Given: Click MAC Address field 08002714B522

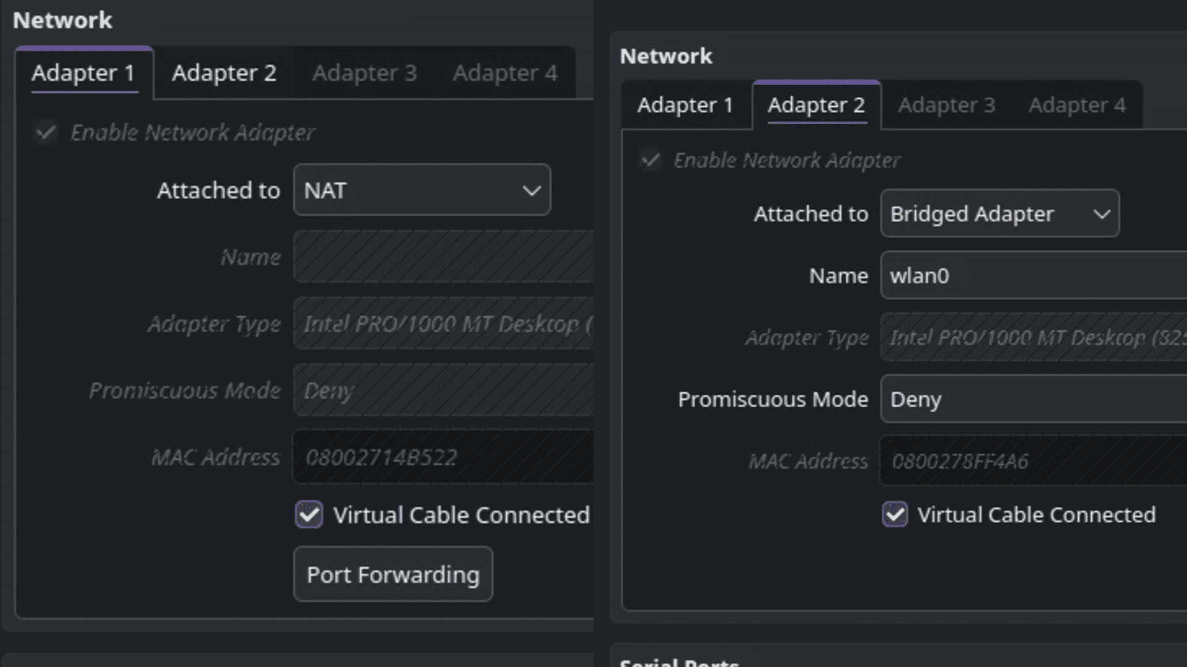Looking at the screenshot, I should [x=443, y=457].
